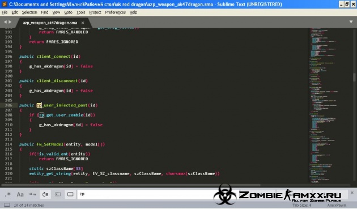Click the find input field containing zp
The height and width of the screenshot is (209, 357).
tap(146, 194)
